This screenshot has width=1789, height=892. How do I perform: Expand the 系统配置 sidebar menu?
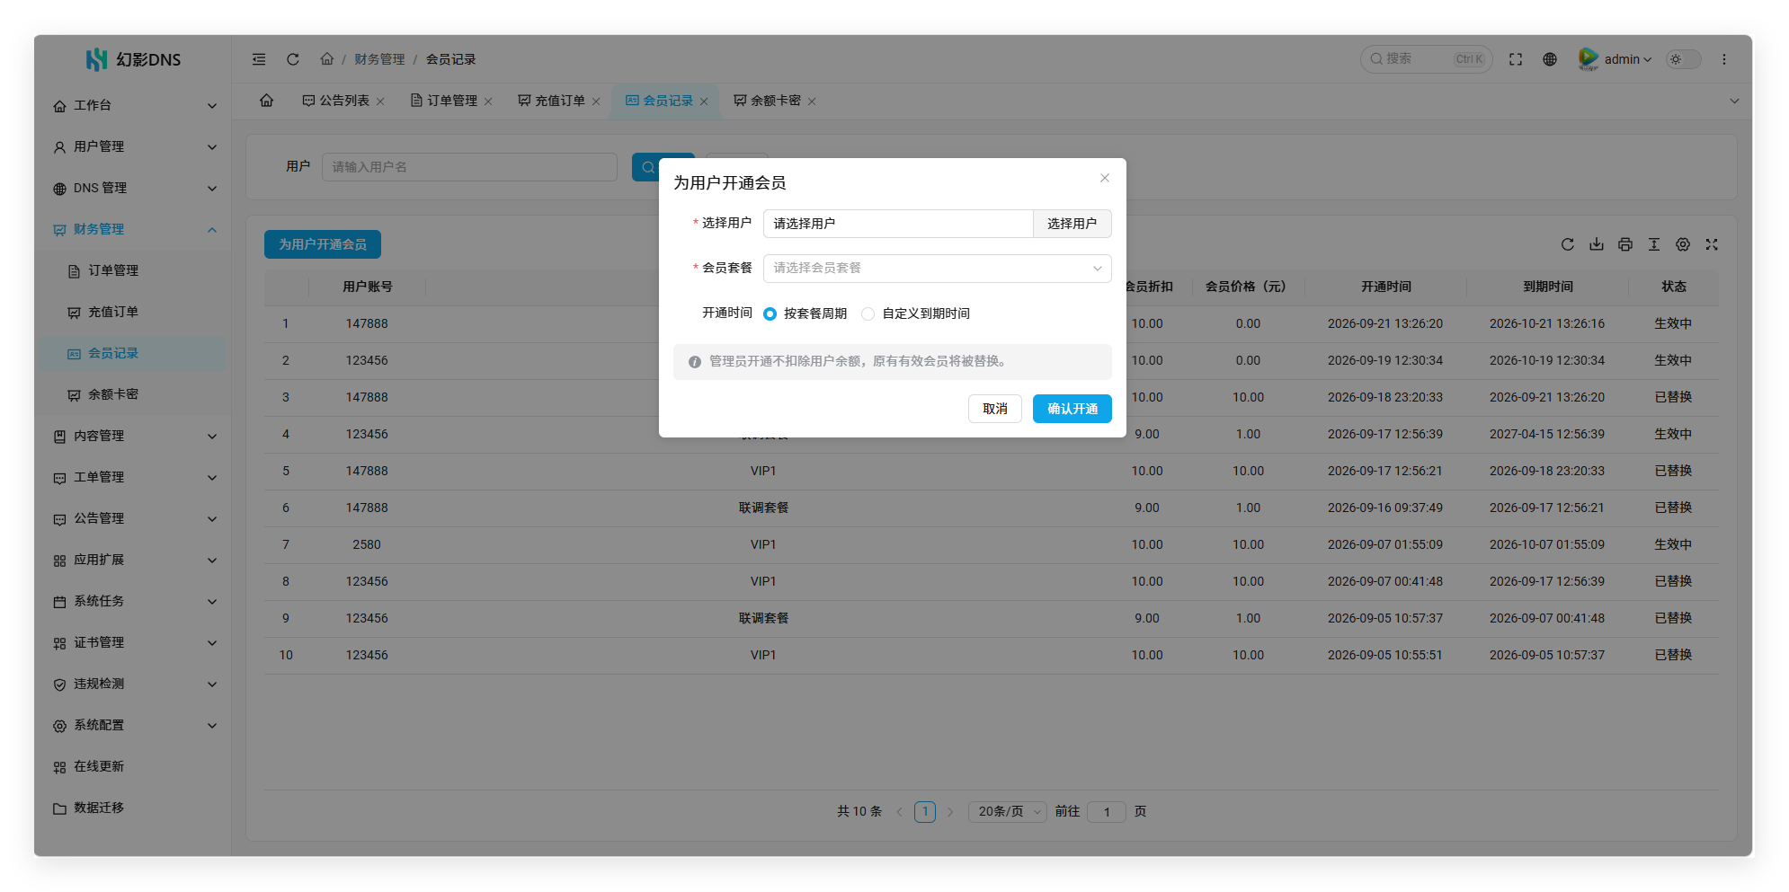click(134, 725)
